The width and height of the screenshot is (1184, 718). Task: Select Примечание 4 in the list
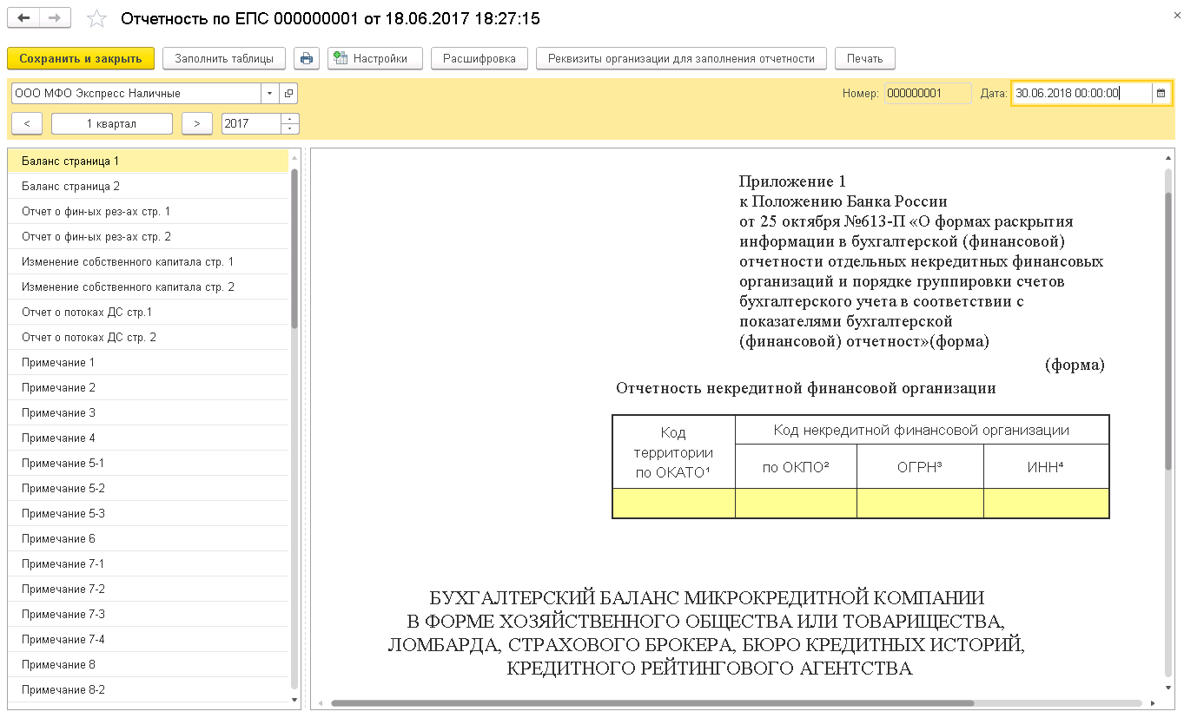click(148, 438)
